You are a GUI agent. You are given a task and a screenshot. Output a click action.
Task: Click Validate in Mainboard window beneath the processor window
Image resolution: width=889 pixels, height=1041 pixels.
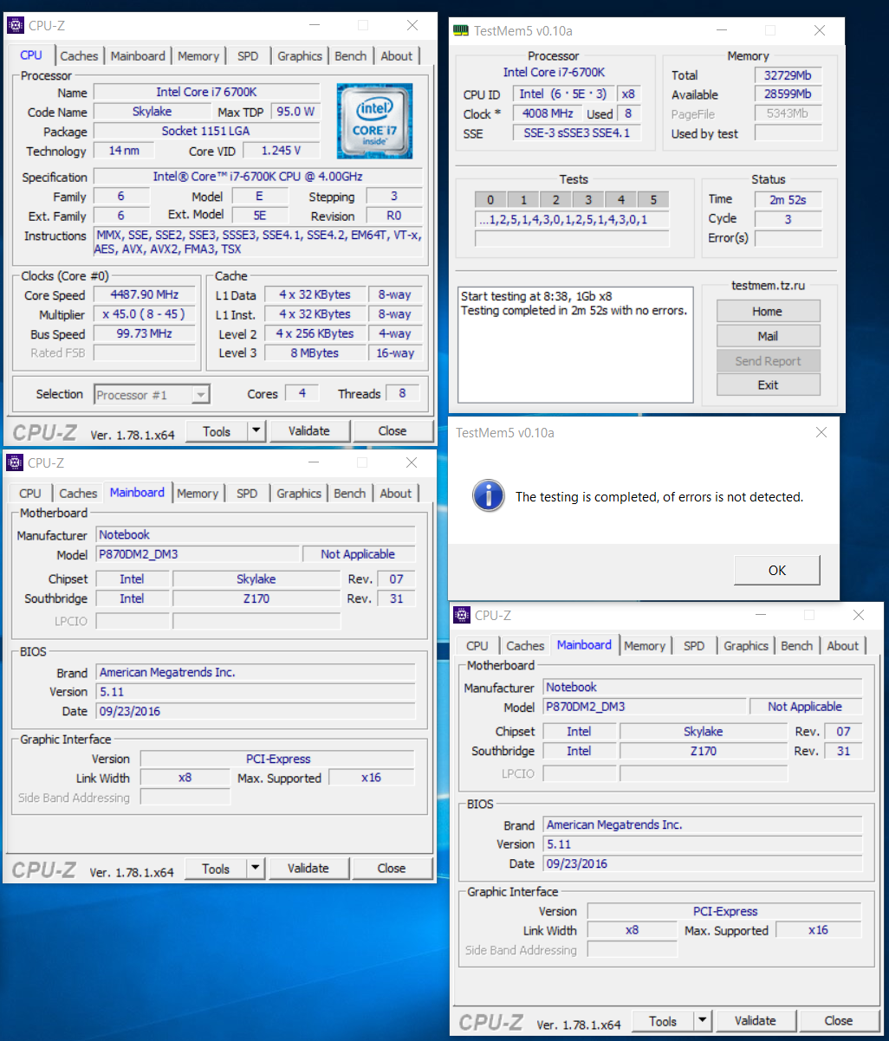308,868
